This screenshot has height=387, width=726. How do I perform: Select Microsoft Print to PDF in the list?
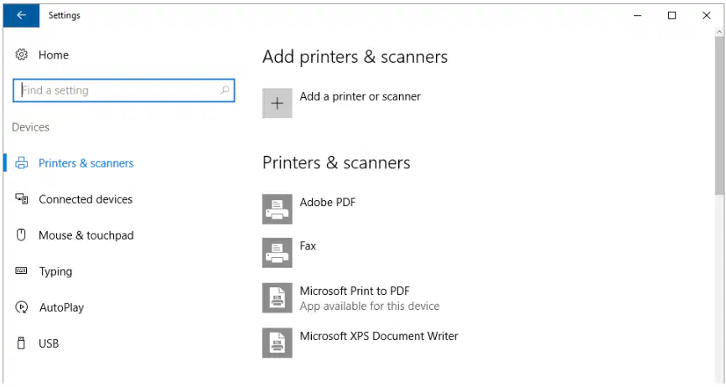[355, 291]
